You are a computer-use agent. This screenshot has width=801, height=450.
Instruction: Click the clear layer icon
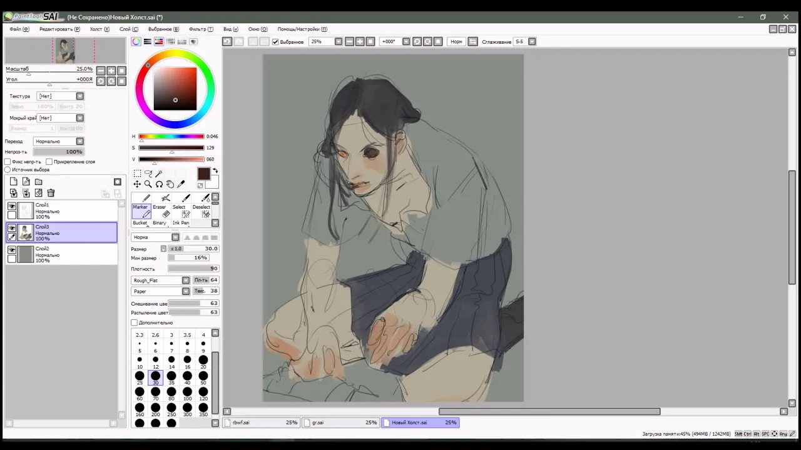click(x=38, y=193)
